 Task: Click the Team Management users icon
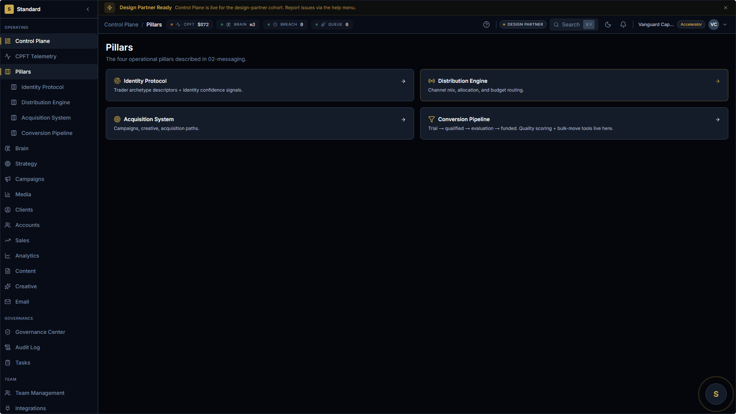8,393
